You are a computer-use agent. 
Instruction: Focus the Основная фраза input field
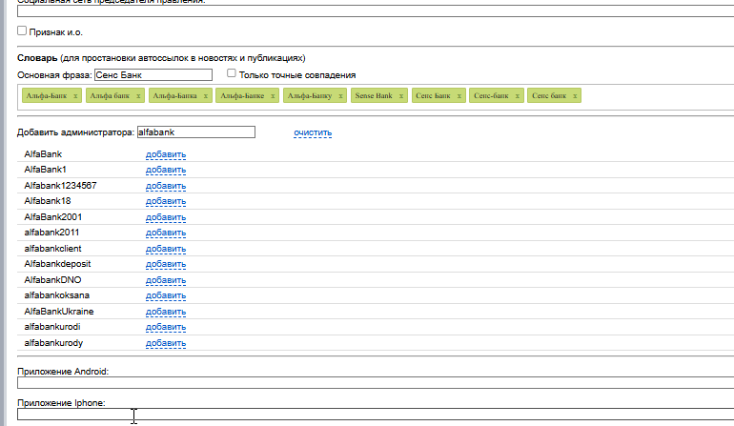click(153, 75)
